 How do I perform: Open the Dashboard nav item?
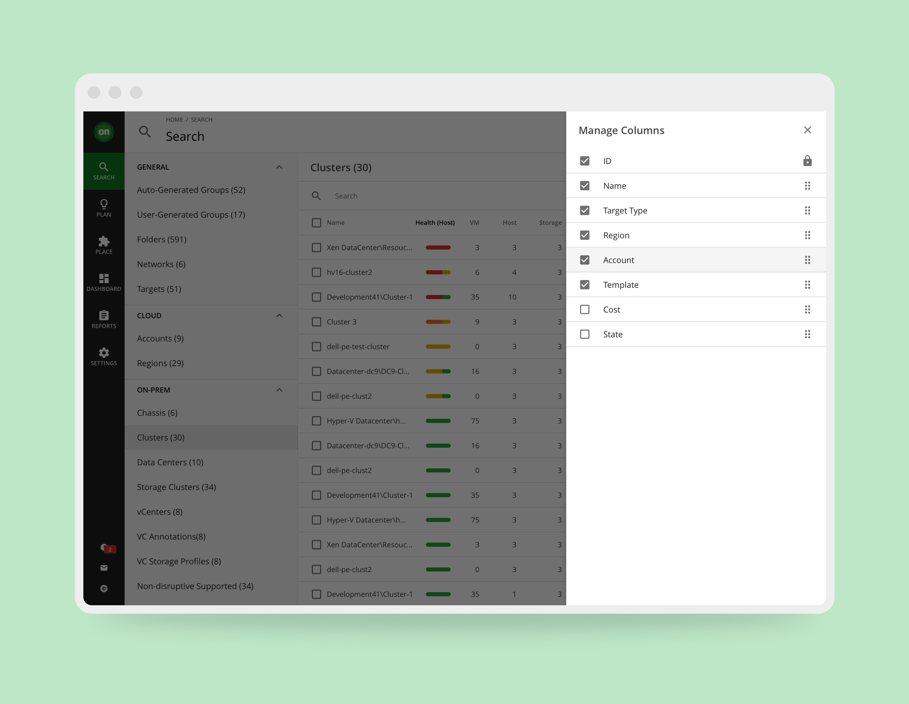coord(104,282)
